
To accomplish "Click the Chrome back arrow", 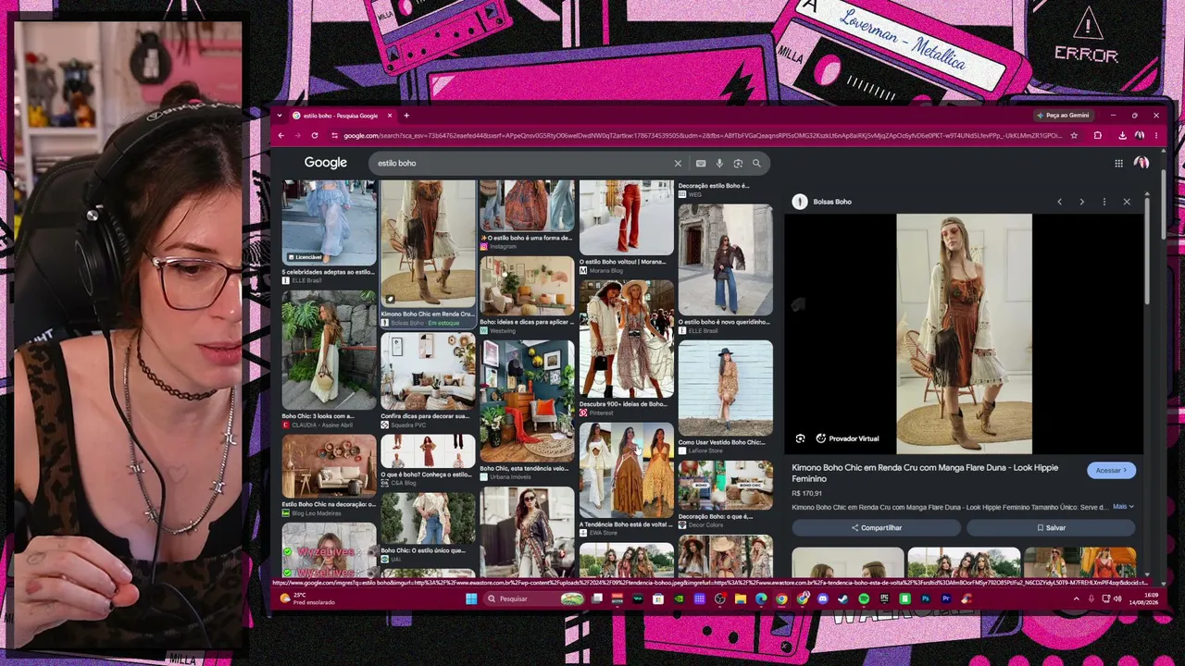I will (281, 135).
